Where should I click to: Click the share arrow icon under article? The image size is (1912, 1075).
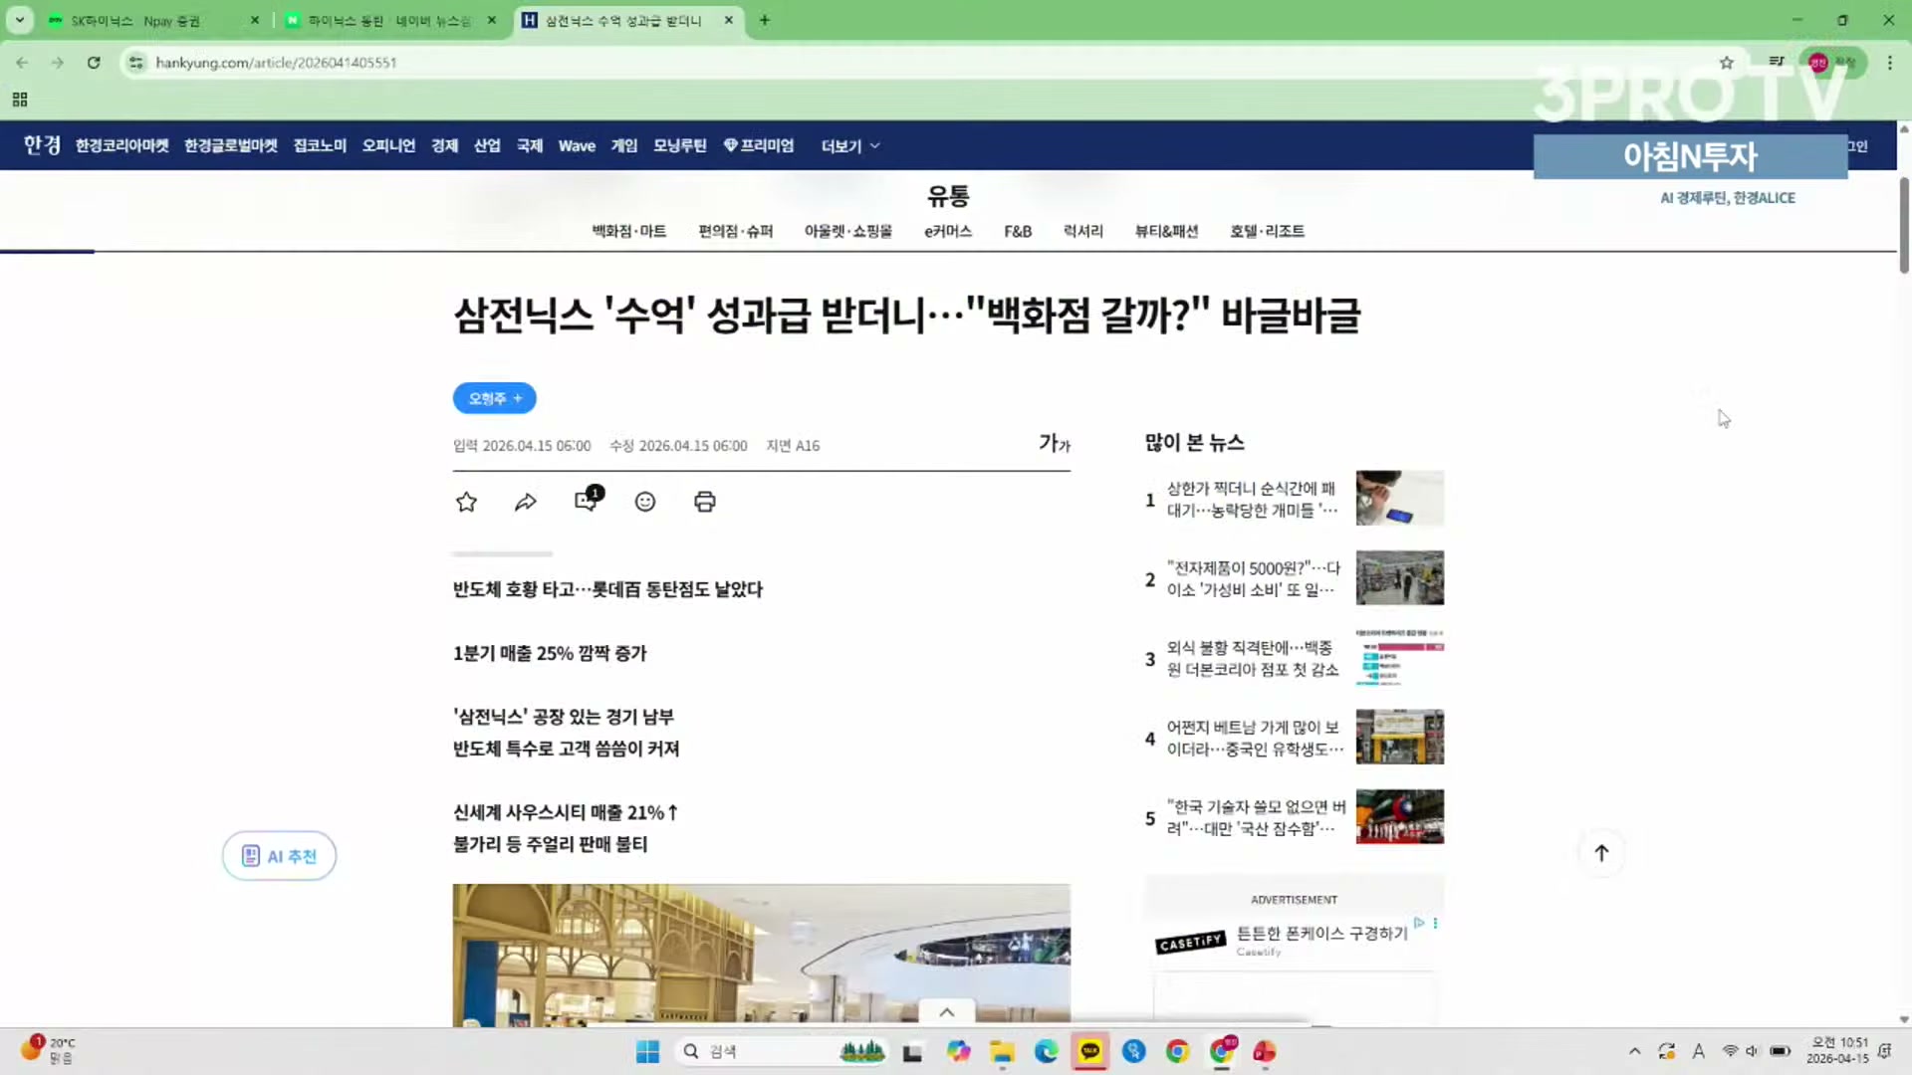click(526, 502)
